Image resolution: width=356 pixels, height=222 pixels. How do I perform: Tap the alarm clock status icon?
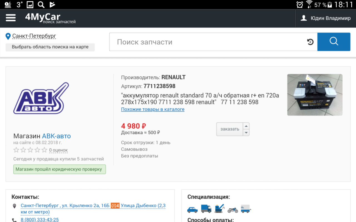[300, 4]
